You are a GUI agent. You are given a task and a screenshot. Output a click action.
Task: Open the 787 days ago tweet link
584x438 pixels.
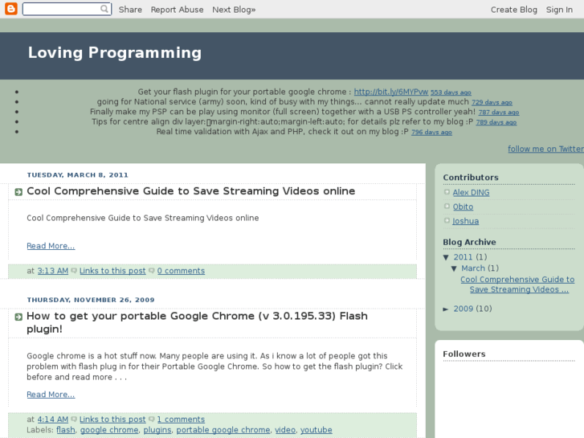click(x=498, y=113)
